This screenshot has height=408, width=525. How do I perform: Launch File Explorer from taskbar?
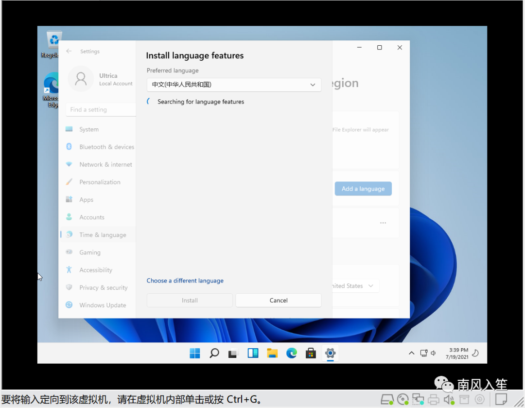pos(272,353)
